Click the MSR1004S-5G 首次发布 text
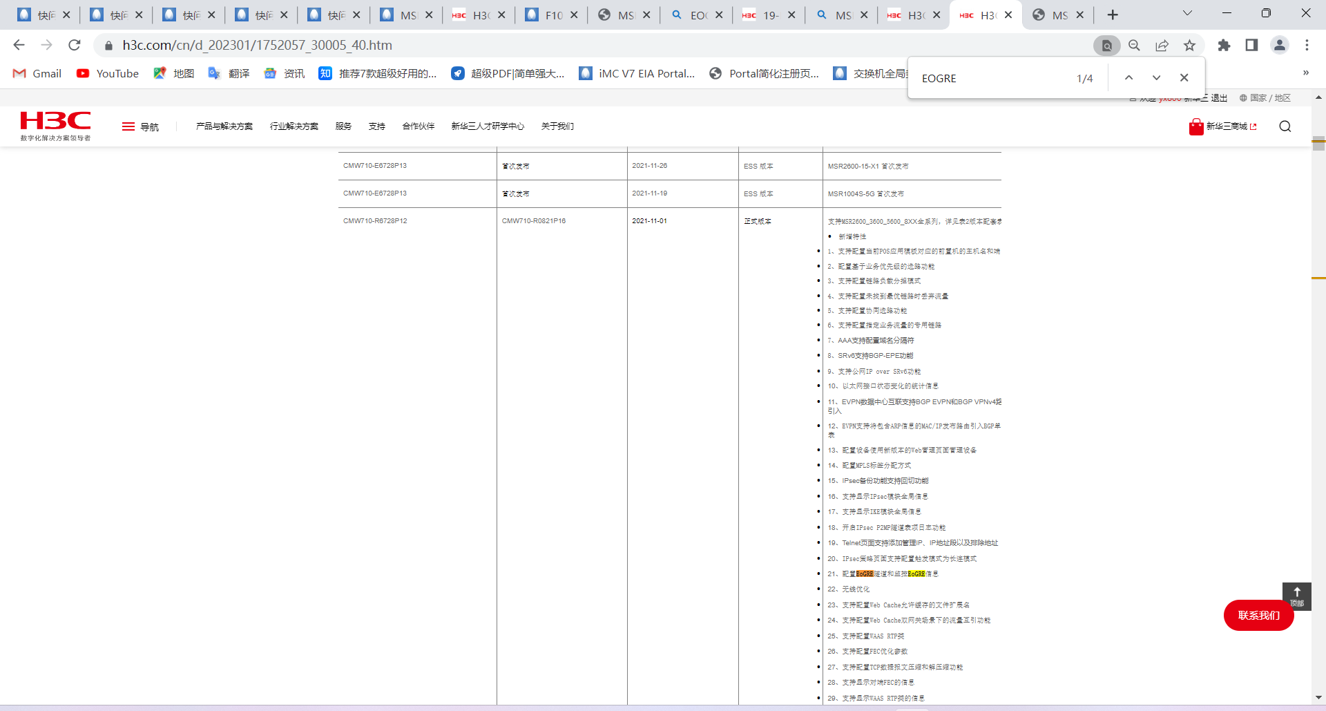The image size is (1326, 711). [x=866, y=193]
